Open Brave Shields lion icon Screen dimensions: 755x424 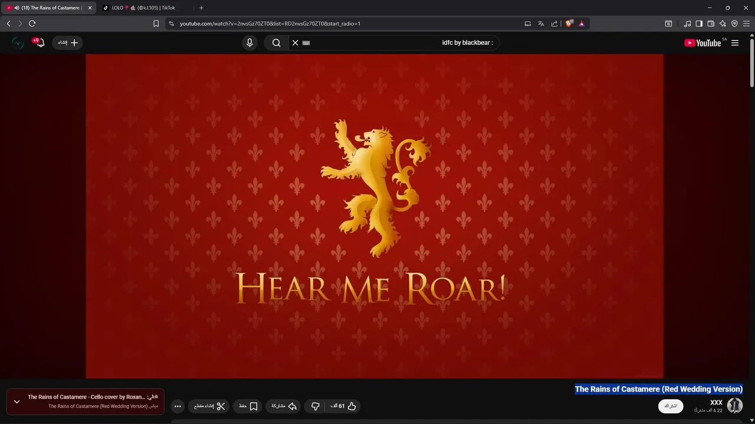569,24
